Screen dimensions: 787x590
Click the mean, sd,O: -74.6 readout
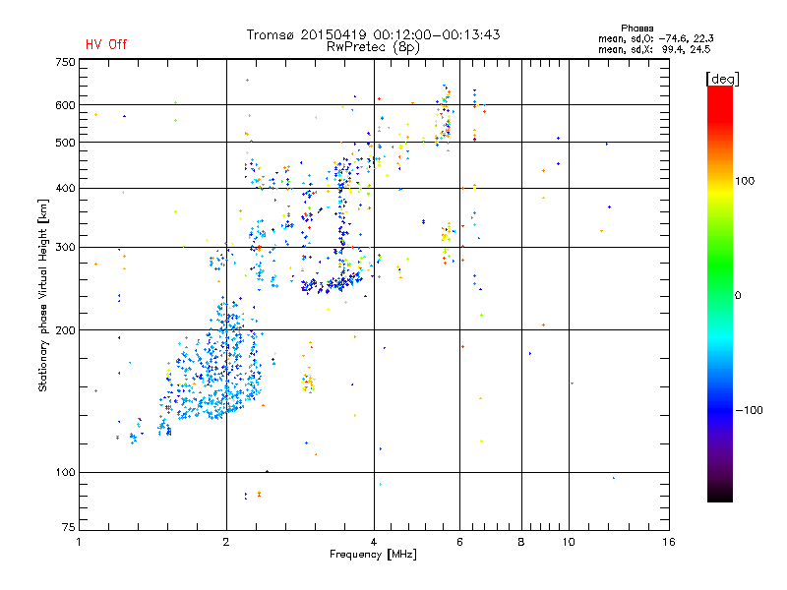655,38
